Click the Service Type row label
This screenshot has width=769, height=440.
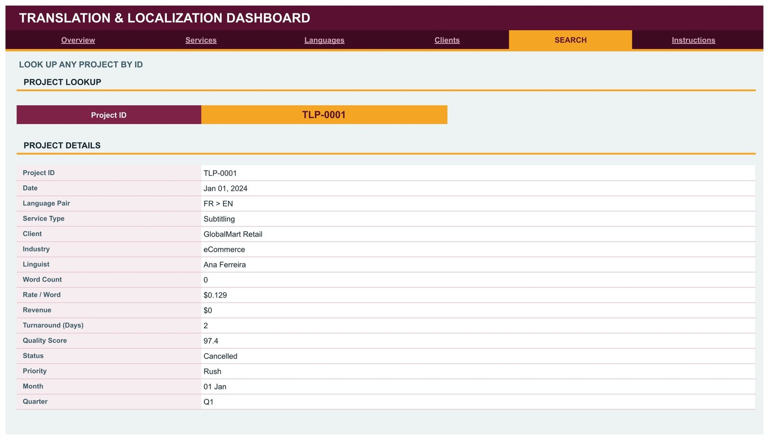coord(44,218)
